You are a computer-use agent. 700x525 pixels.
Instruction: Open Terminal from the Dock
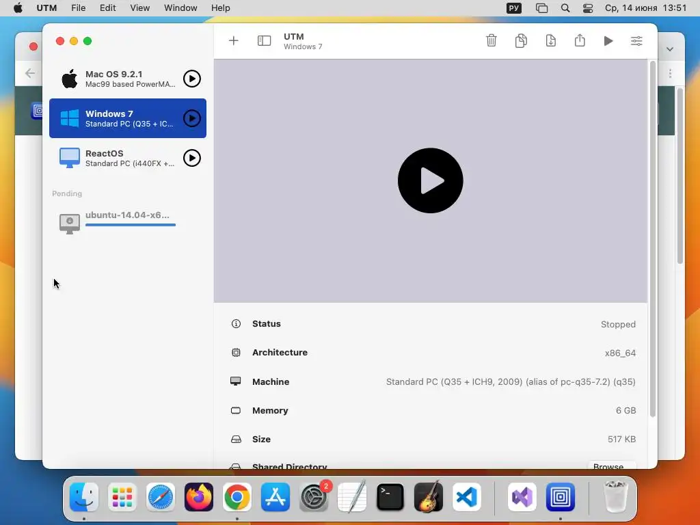point(390,497)
